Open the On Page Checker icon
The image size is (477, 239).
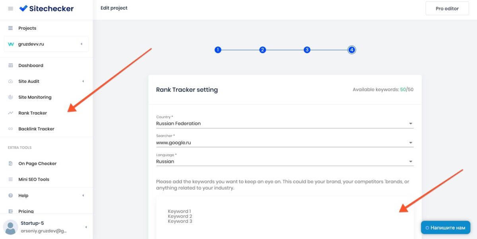click(11, 163)
